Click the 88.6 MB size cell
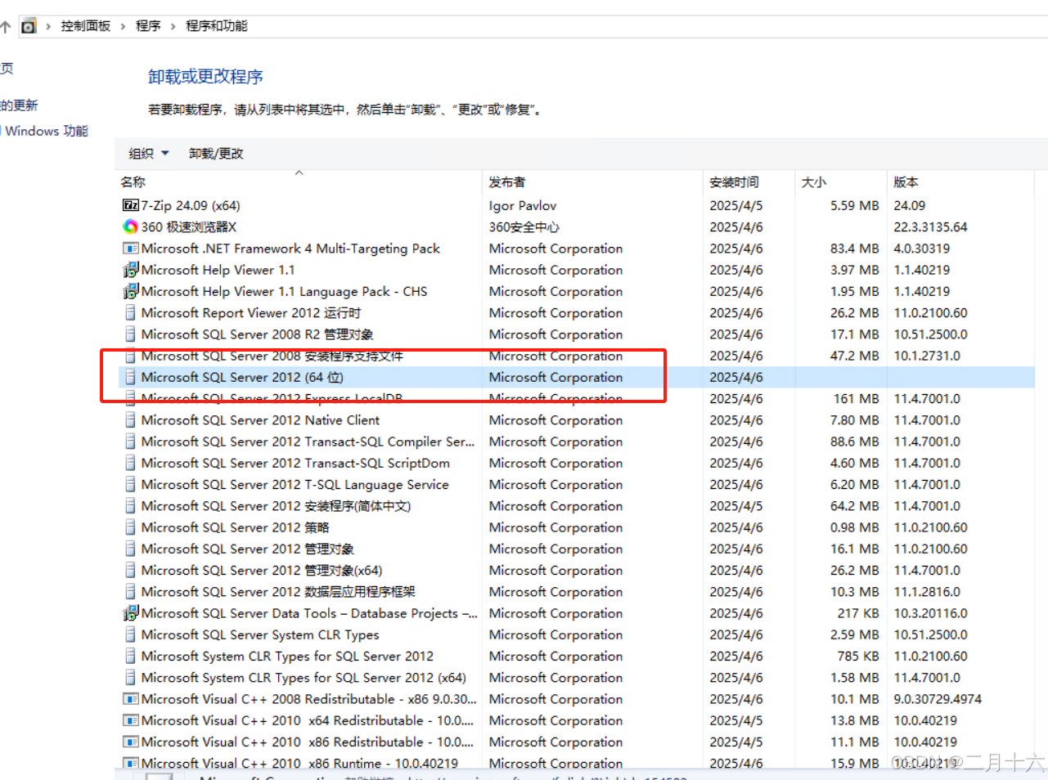This screenshot has height=780, width=1048. [855, 442]
